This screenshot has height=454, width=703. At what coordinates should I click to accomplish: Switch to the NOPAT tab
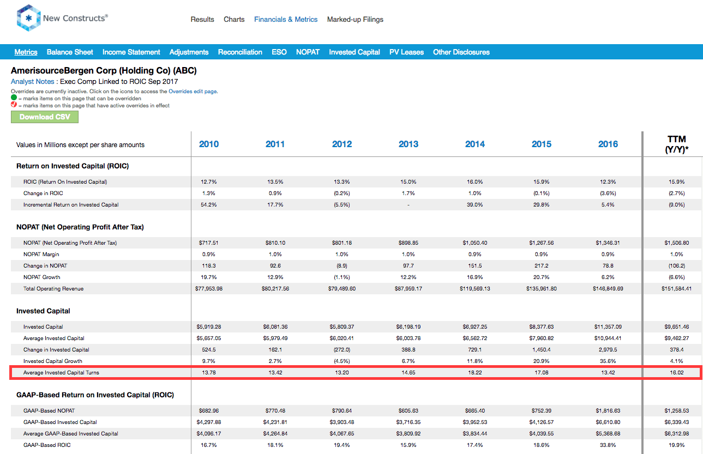308,52
